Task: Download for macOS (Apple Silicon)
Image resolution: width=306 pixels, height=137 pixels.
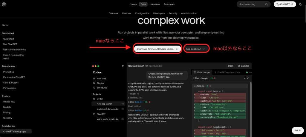Action: (157, 49)
